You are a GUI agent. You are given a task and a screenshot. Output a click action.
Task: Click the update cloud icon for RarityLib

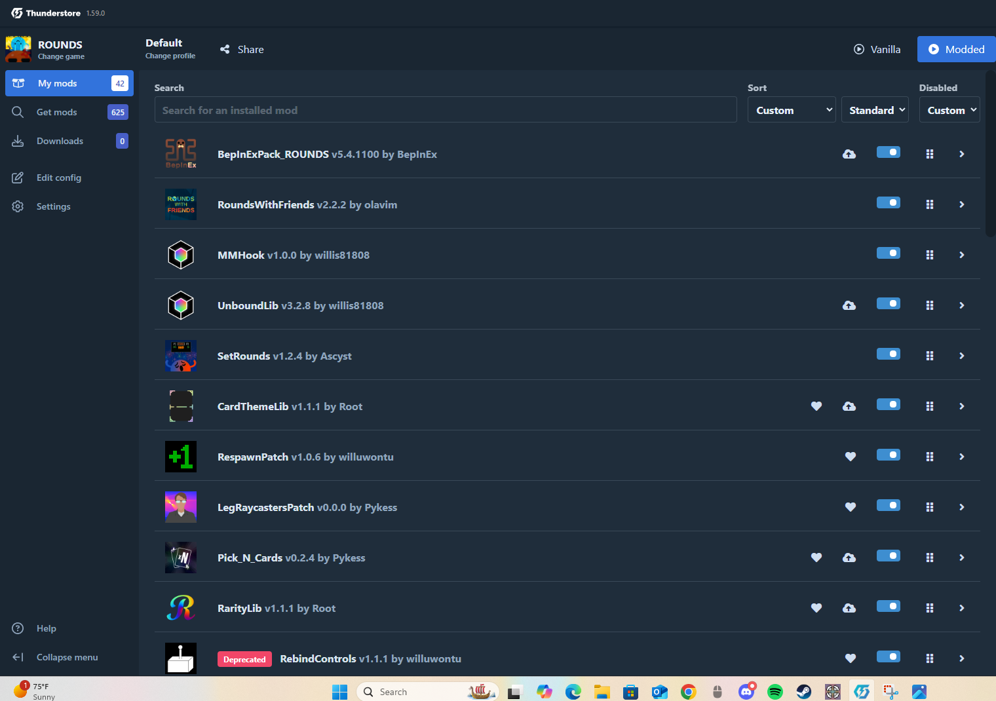point(849,608)
